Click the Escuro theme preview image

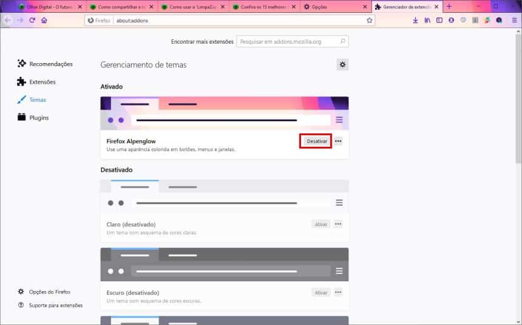(x=225, y=264)
